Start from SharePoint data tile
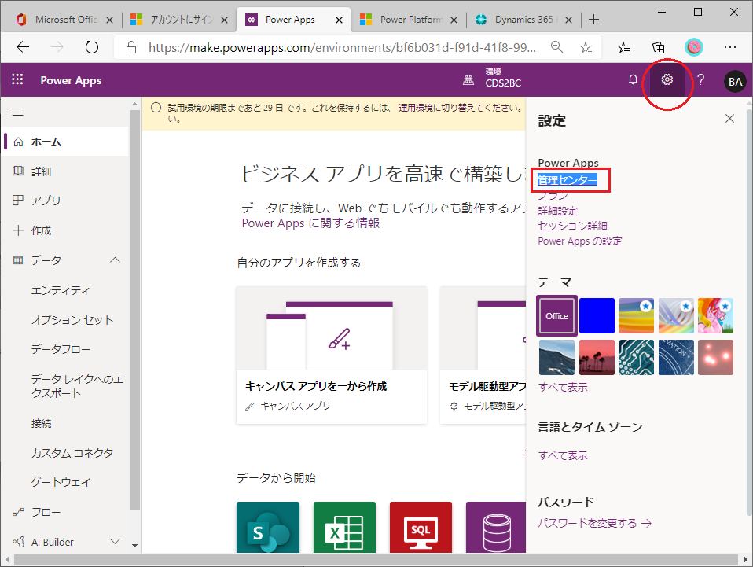753x567 pixels. pos(268,527)
